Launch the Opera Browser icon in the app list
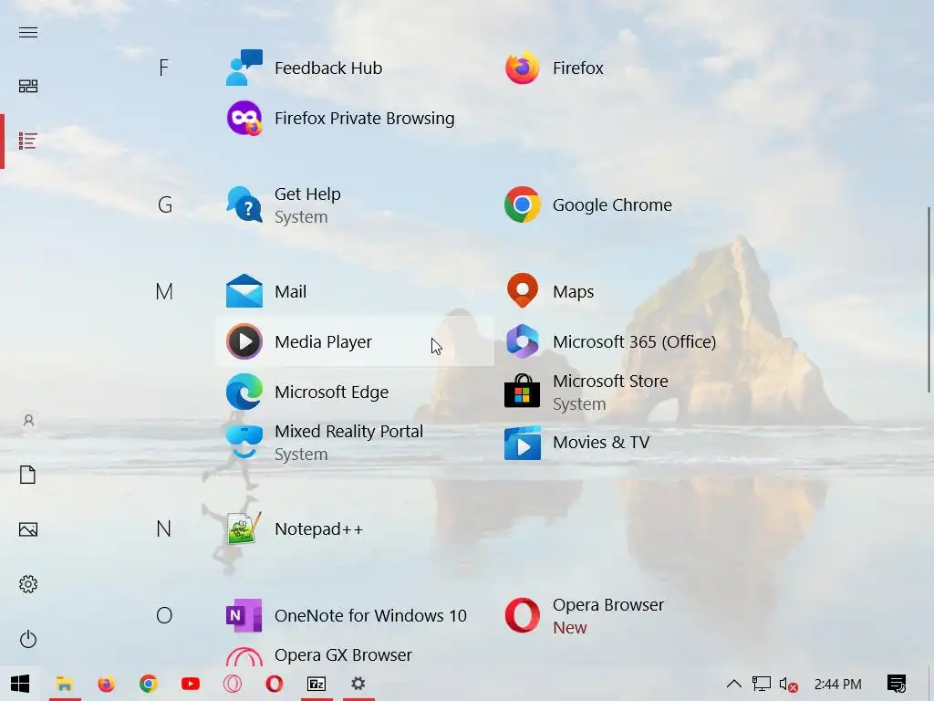 523,615
